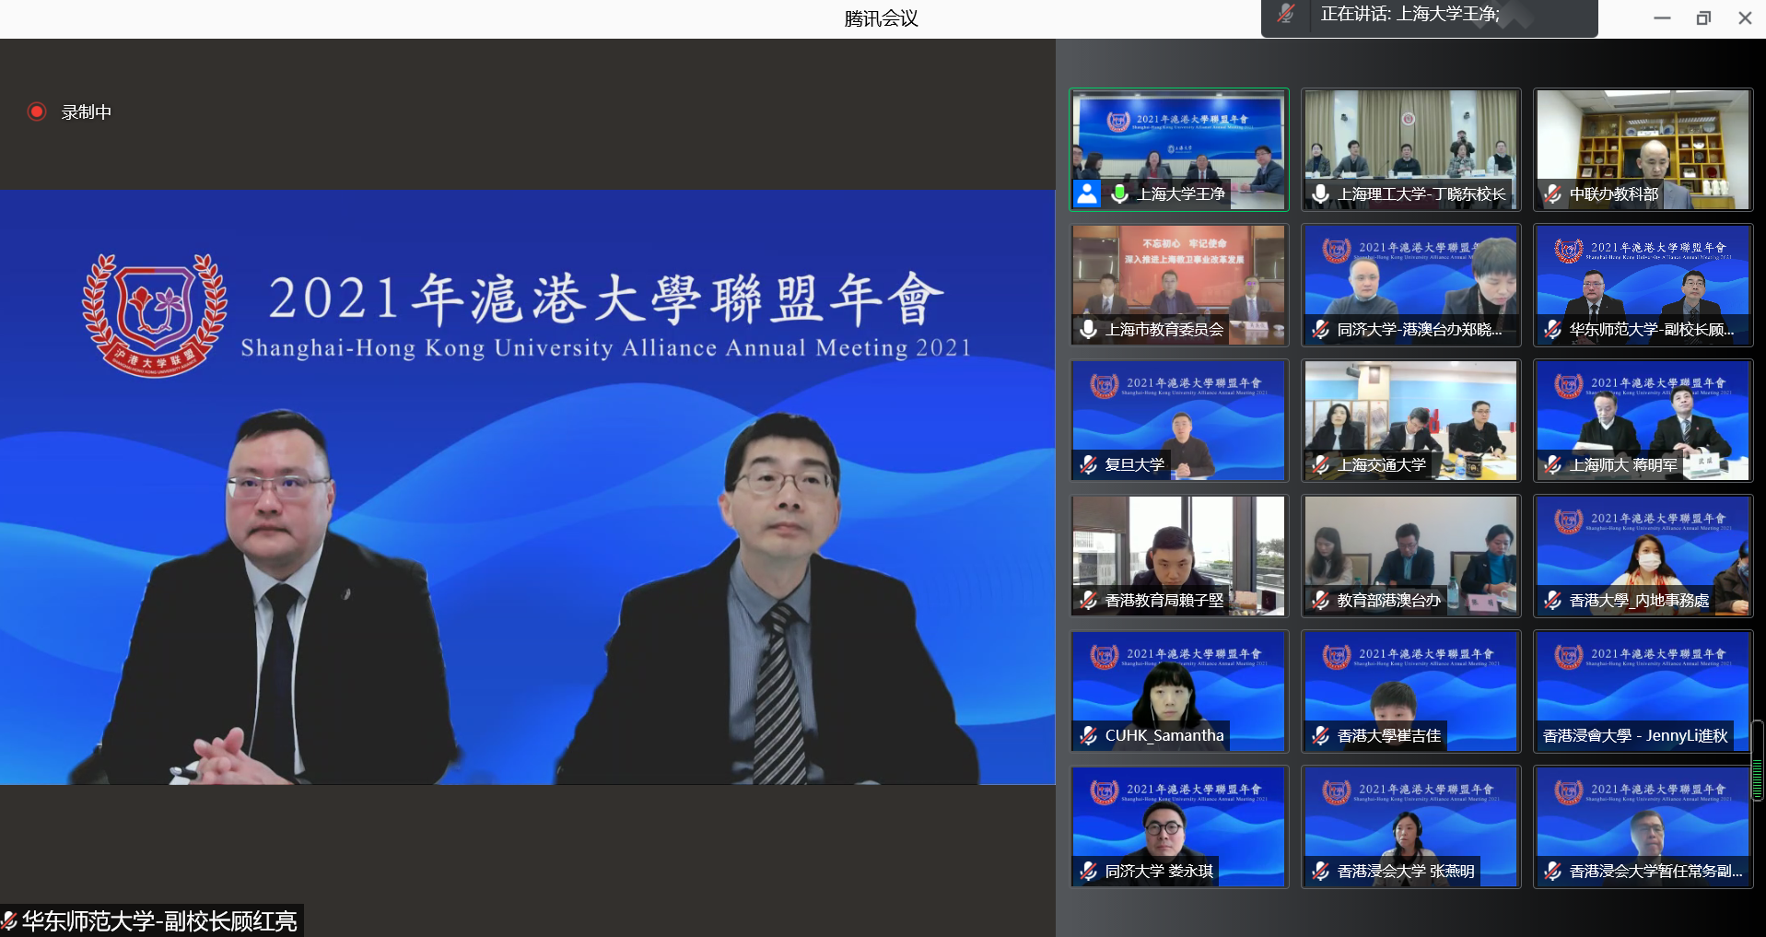Click the participant list vertical scrollbar
1766x937 pixels.
[1758, 760]
